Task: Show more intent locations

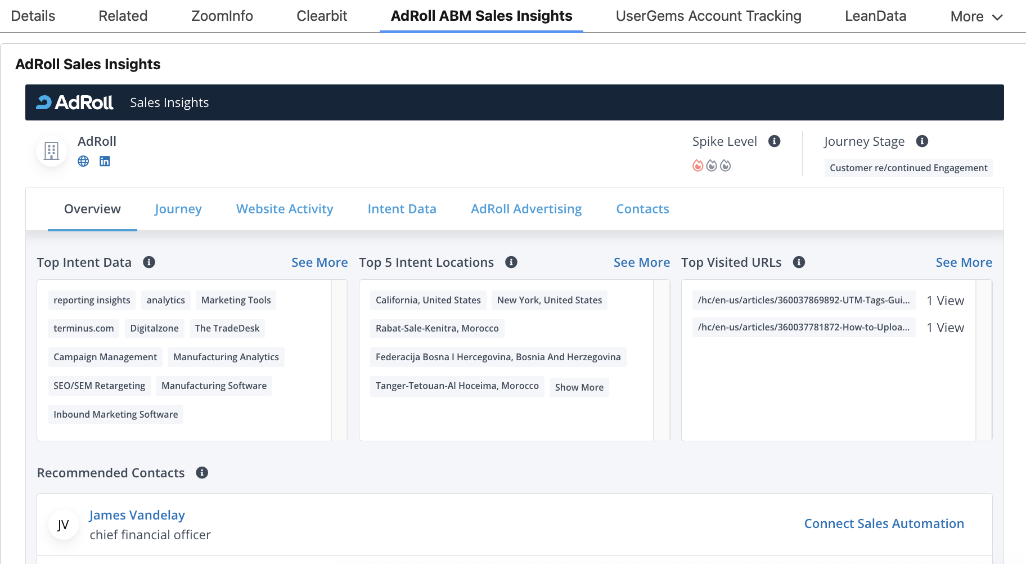Action: coord(579,387)
